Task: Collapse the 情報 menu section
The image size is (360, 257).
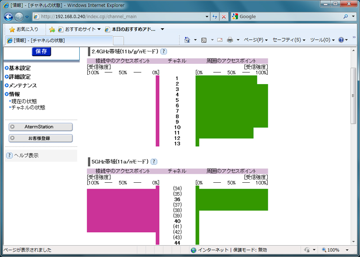Action: [x=13, y=94]
